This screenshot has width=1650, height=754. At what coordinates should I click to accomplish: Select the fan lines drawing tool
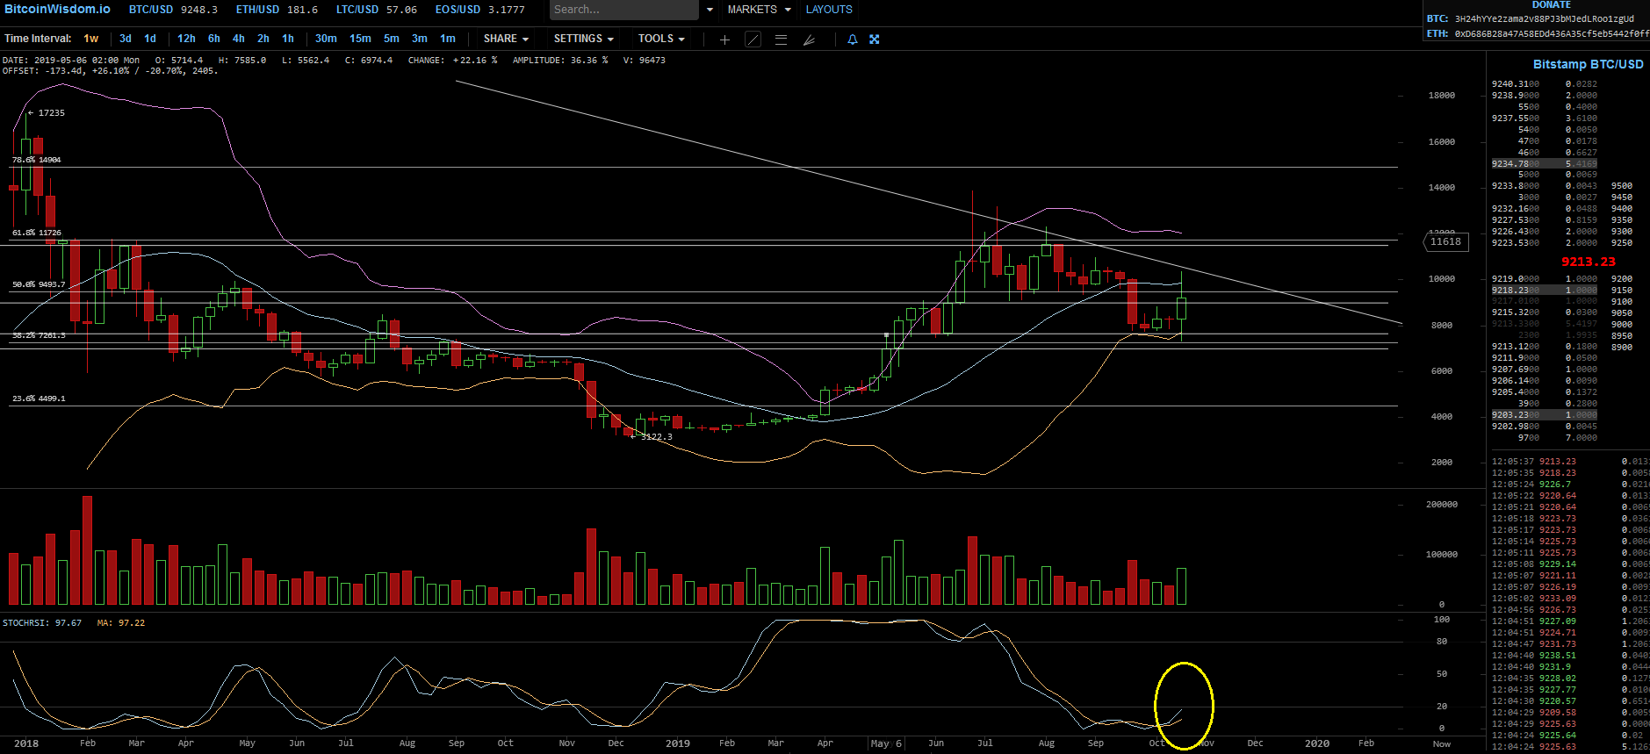coord(809,39)
